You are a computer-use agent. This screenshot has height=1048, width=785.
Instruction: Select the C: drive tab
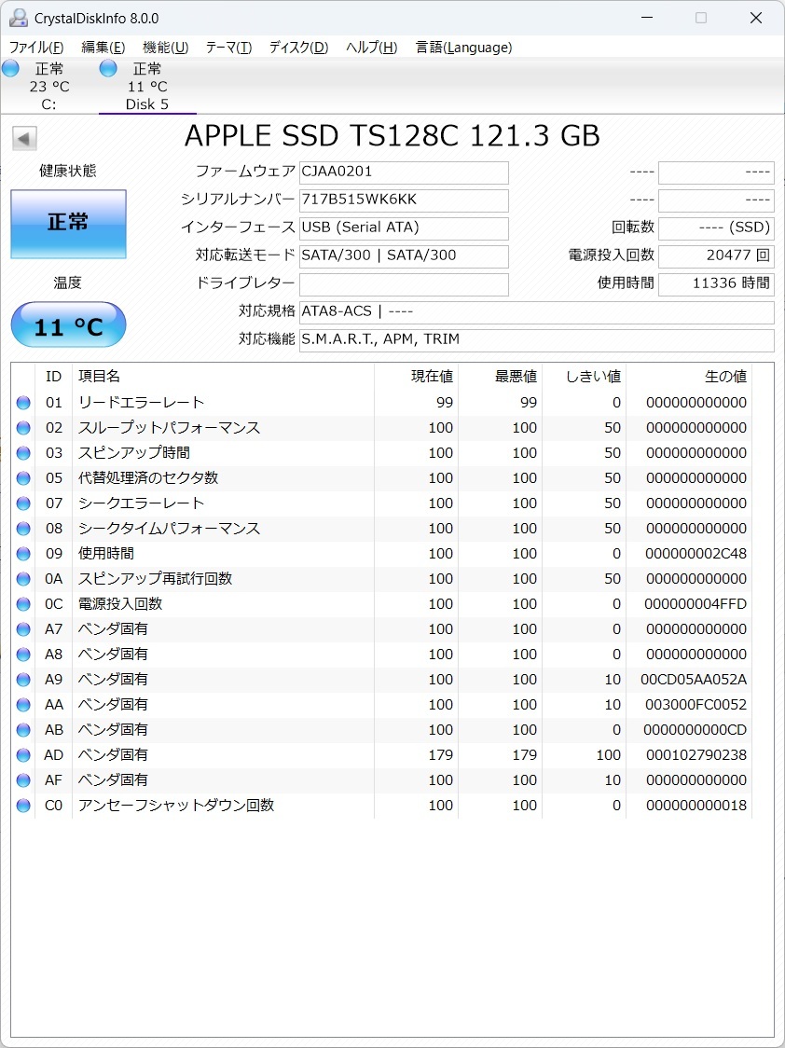pyautogui.click(x=48, y=86)
